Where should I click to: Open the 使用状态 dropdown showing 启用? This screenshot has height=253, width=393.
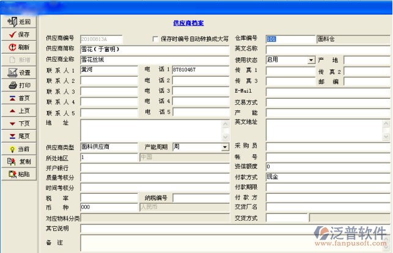[311, 60]
